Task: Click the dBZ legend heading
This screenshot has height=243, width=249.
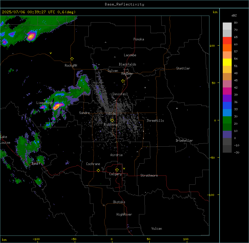Action: [234, 16]
